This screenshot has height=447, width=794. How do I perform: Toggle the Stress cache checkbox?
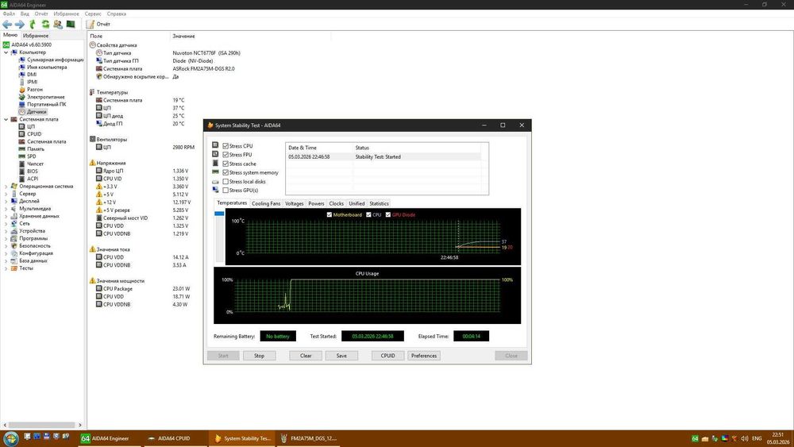(x=225, y=164)
